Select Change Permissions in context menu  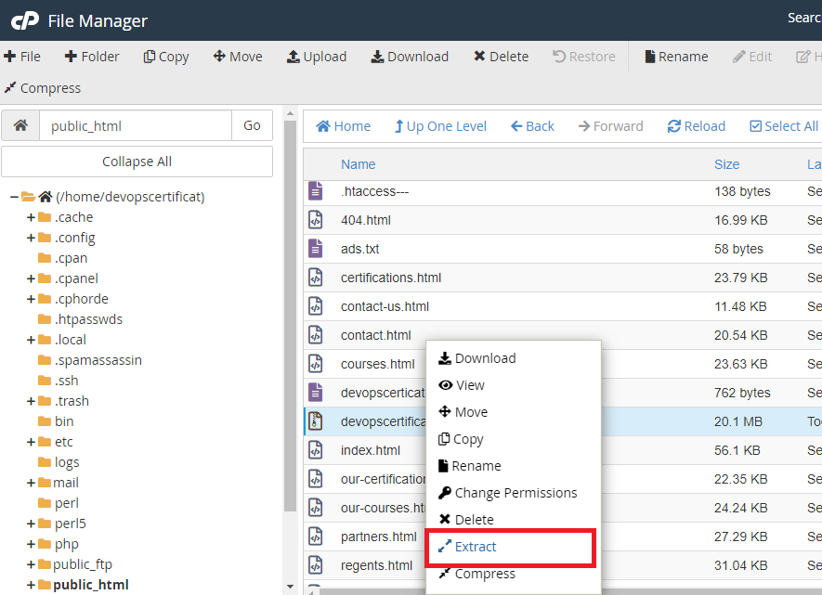coord(515,493)
